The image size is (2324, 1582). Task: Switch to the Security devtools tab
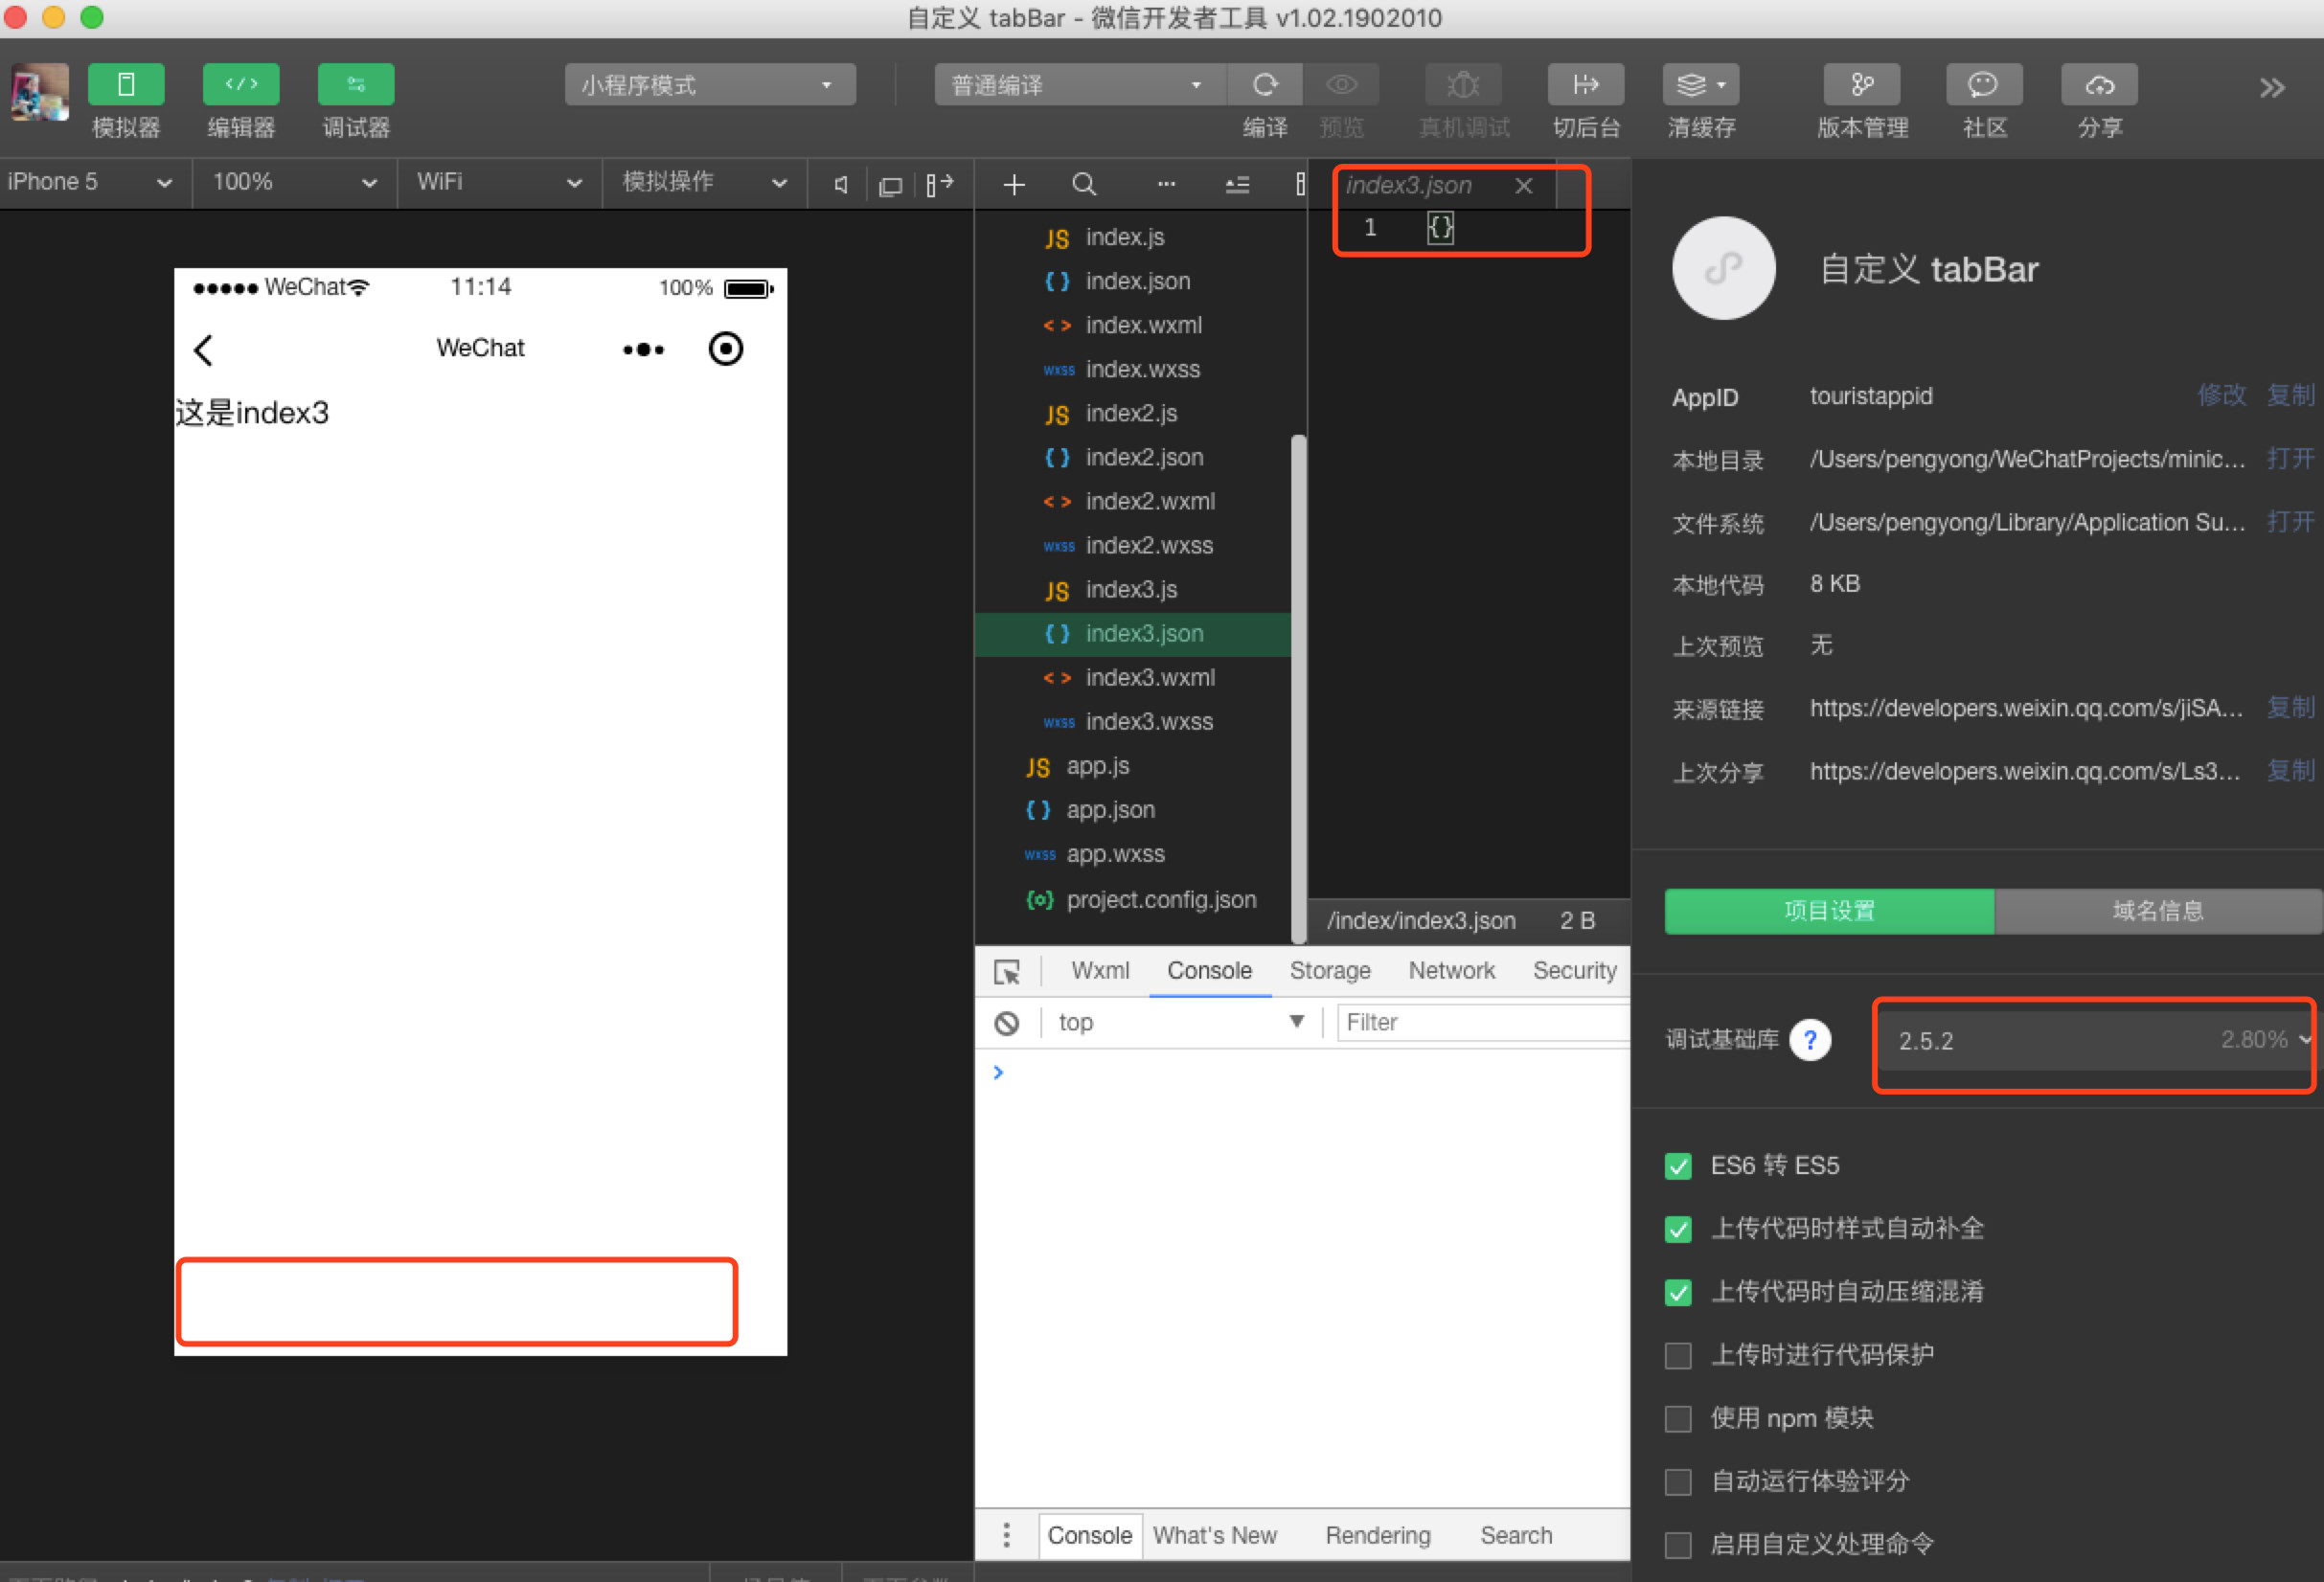coord(1575,970)
